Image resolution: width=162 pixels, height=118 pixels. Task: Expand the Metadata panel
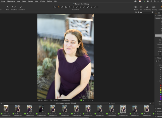(156, 117)
